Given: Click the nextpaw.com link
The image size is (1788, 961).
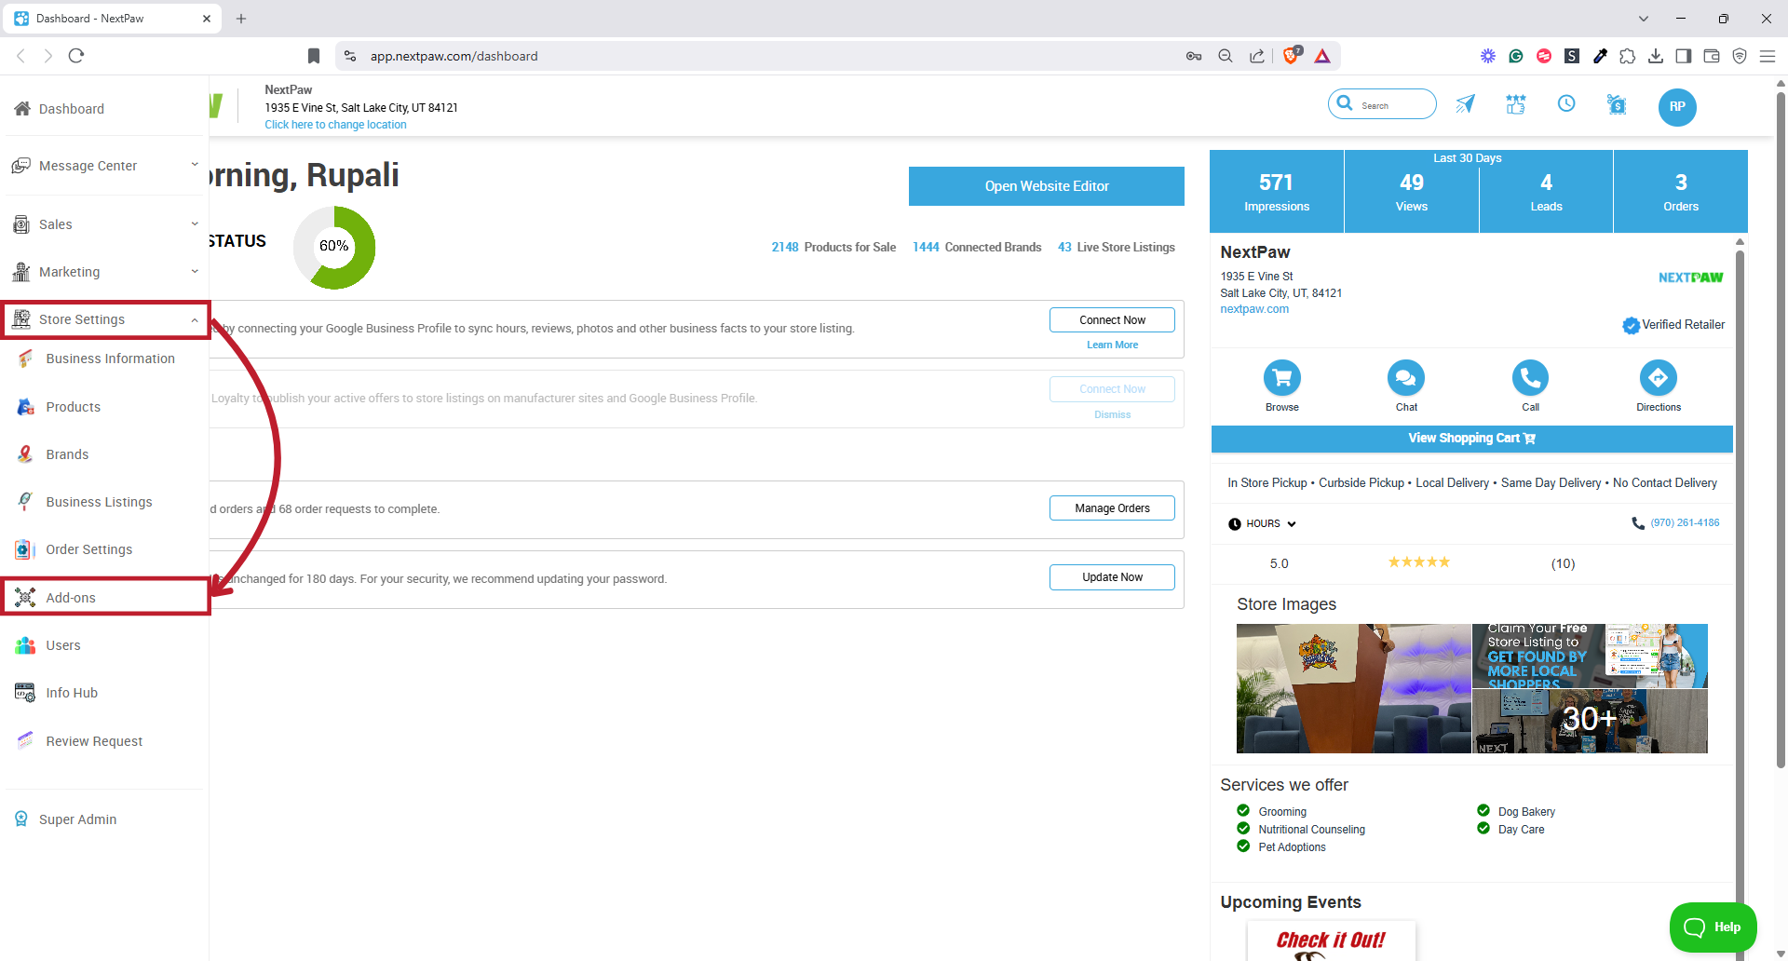Looking at the screenshot, I should click(x=1254, y=309).
